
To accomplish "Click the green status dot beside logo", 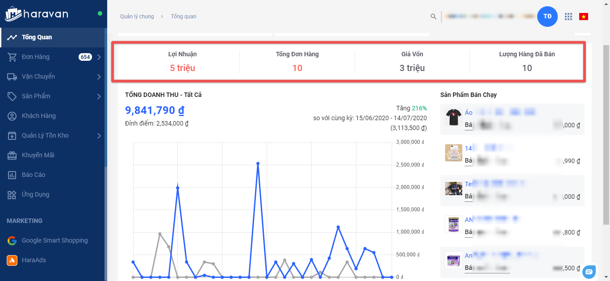I will tap(100, 13).
